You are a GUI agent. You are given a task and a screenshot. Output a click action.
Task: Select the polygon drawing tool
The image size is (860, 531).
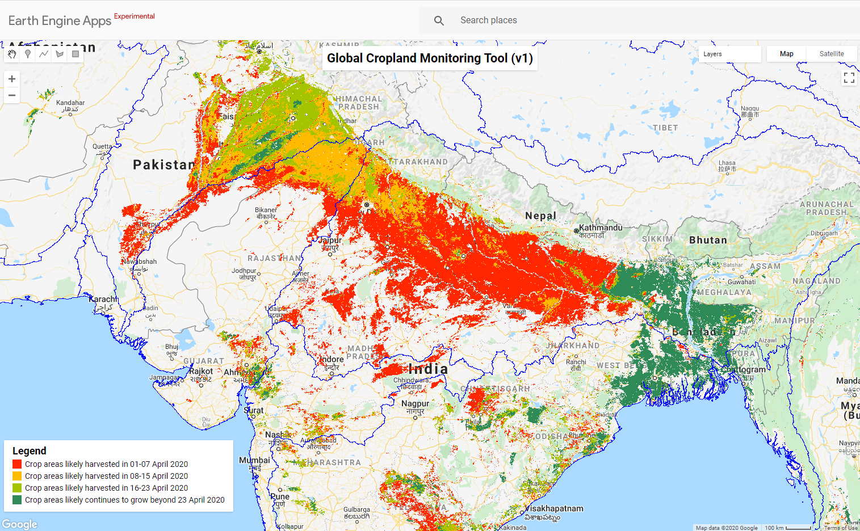tap(59, 54)
